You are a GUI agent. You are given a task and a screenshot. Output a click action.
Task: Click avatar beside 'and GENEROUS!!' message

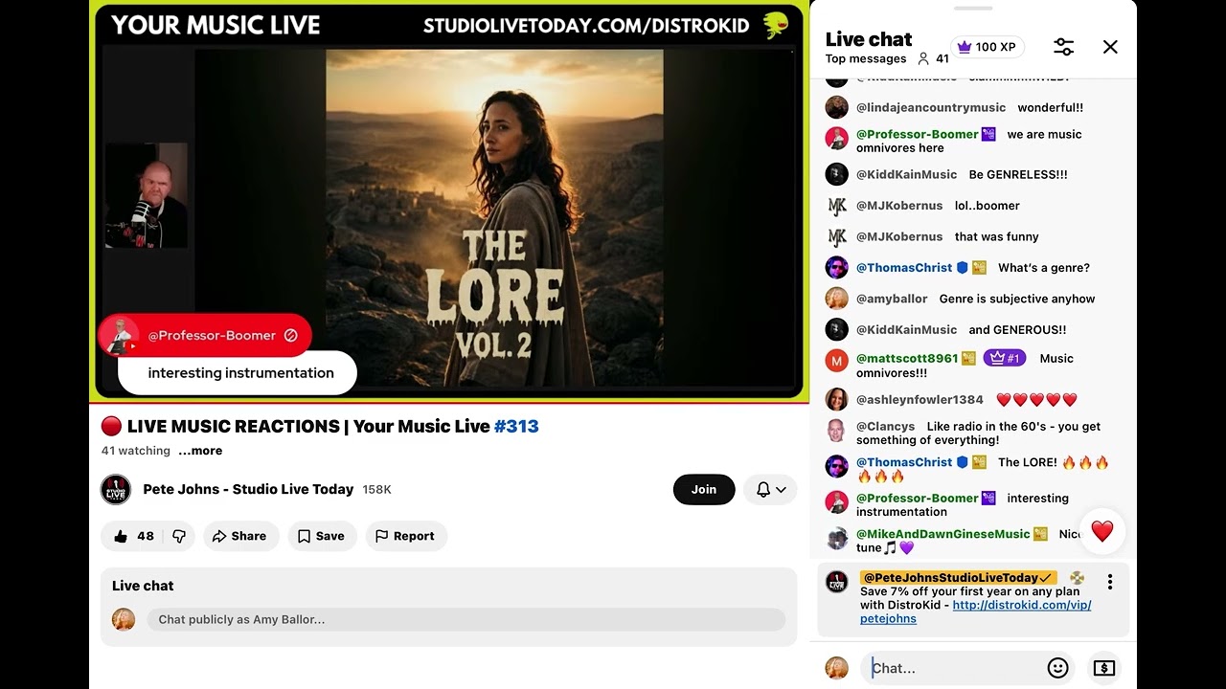click(x=836, y=329)
